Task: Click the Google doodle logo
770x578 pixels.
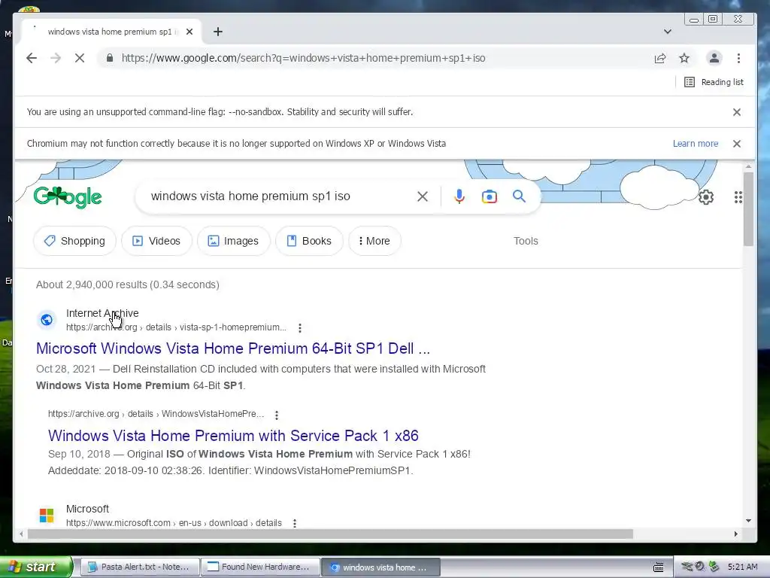Action: coord(68,197)
